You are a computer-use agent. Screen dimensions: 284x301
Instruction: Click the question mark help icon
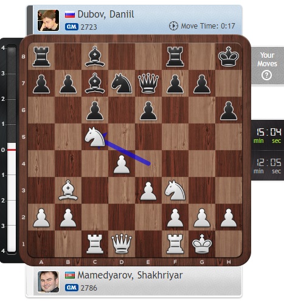pyautogui.click(x=266, y=75)
